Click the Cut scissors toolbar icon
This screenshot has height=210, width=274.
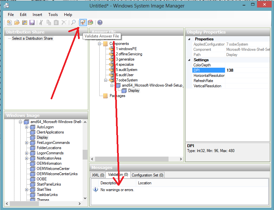(x=41, y=22)
